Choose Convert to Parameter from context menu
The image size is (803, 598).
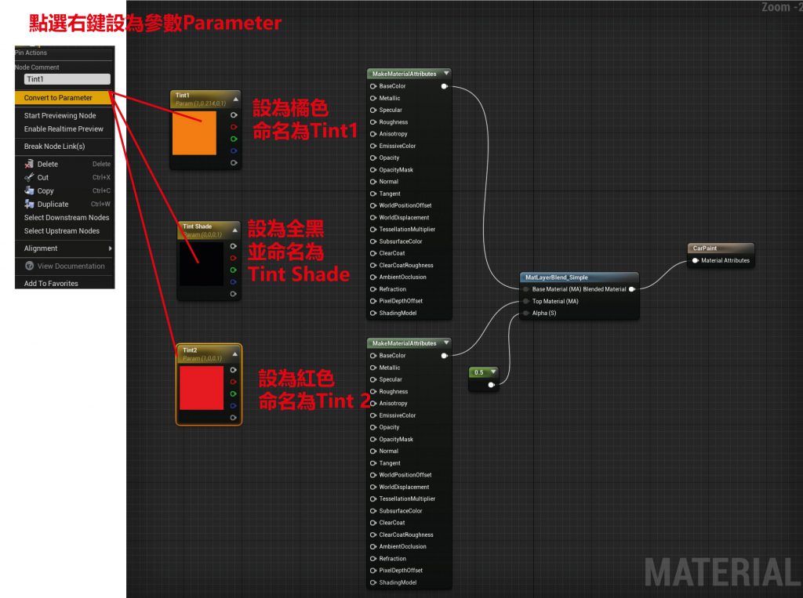coord(58,98)
